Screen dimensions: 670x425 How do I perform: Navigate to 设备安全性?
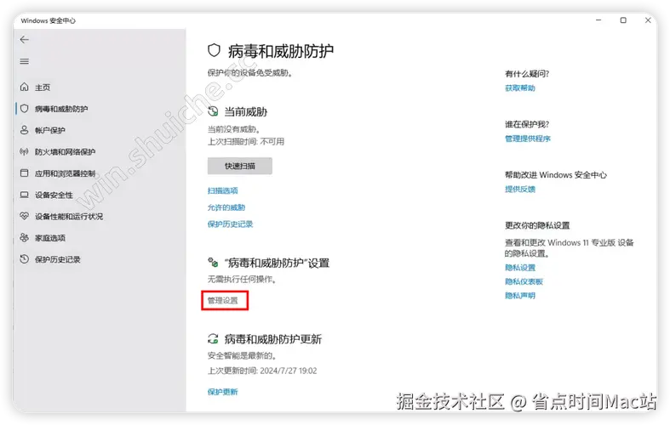click(54, 195)
